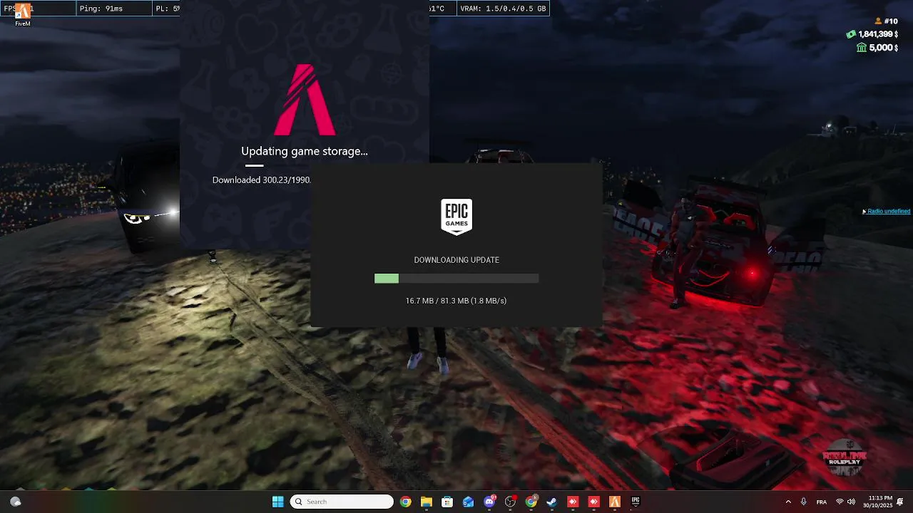Image resolution: width=913 pixels, height=513 pixels.
Task: Open the second red AnyDesk taskbar icon
Action: [x=593, y=502]
